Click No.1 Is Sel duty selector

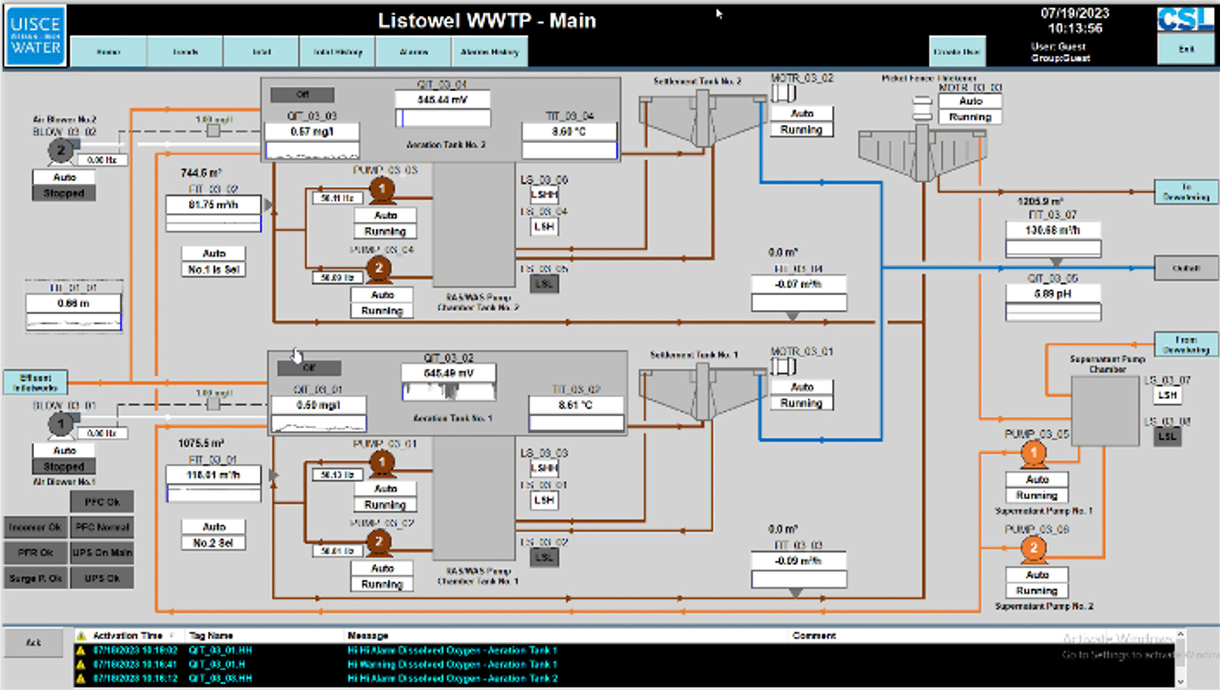point(214,270)
